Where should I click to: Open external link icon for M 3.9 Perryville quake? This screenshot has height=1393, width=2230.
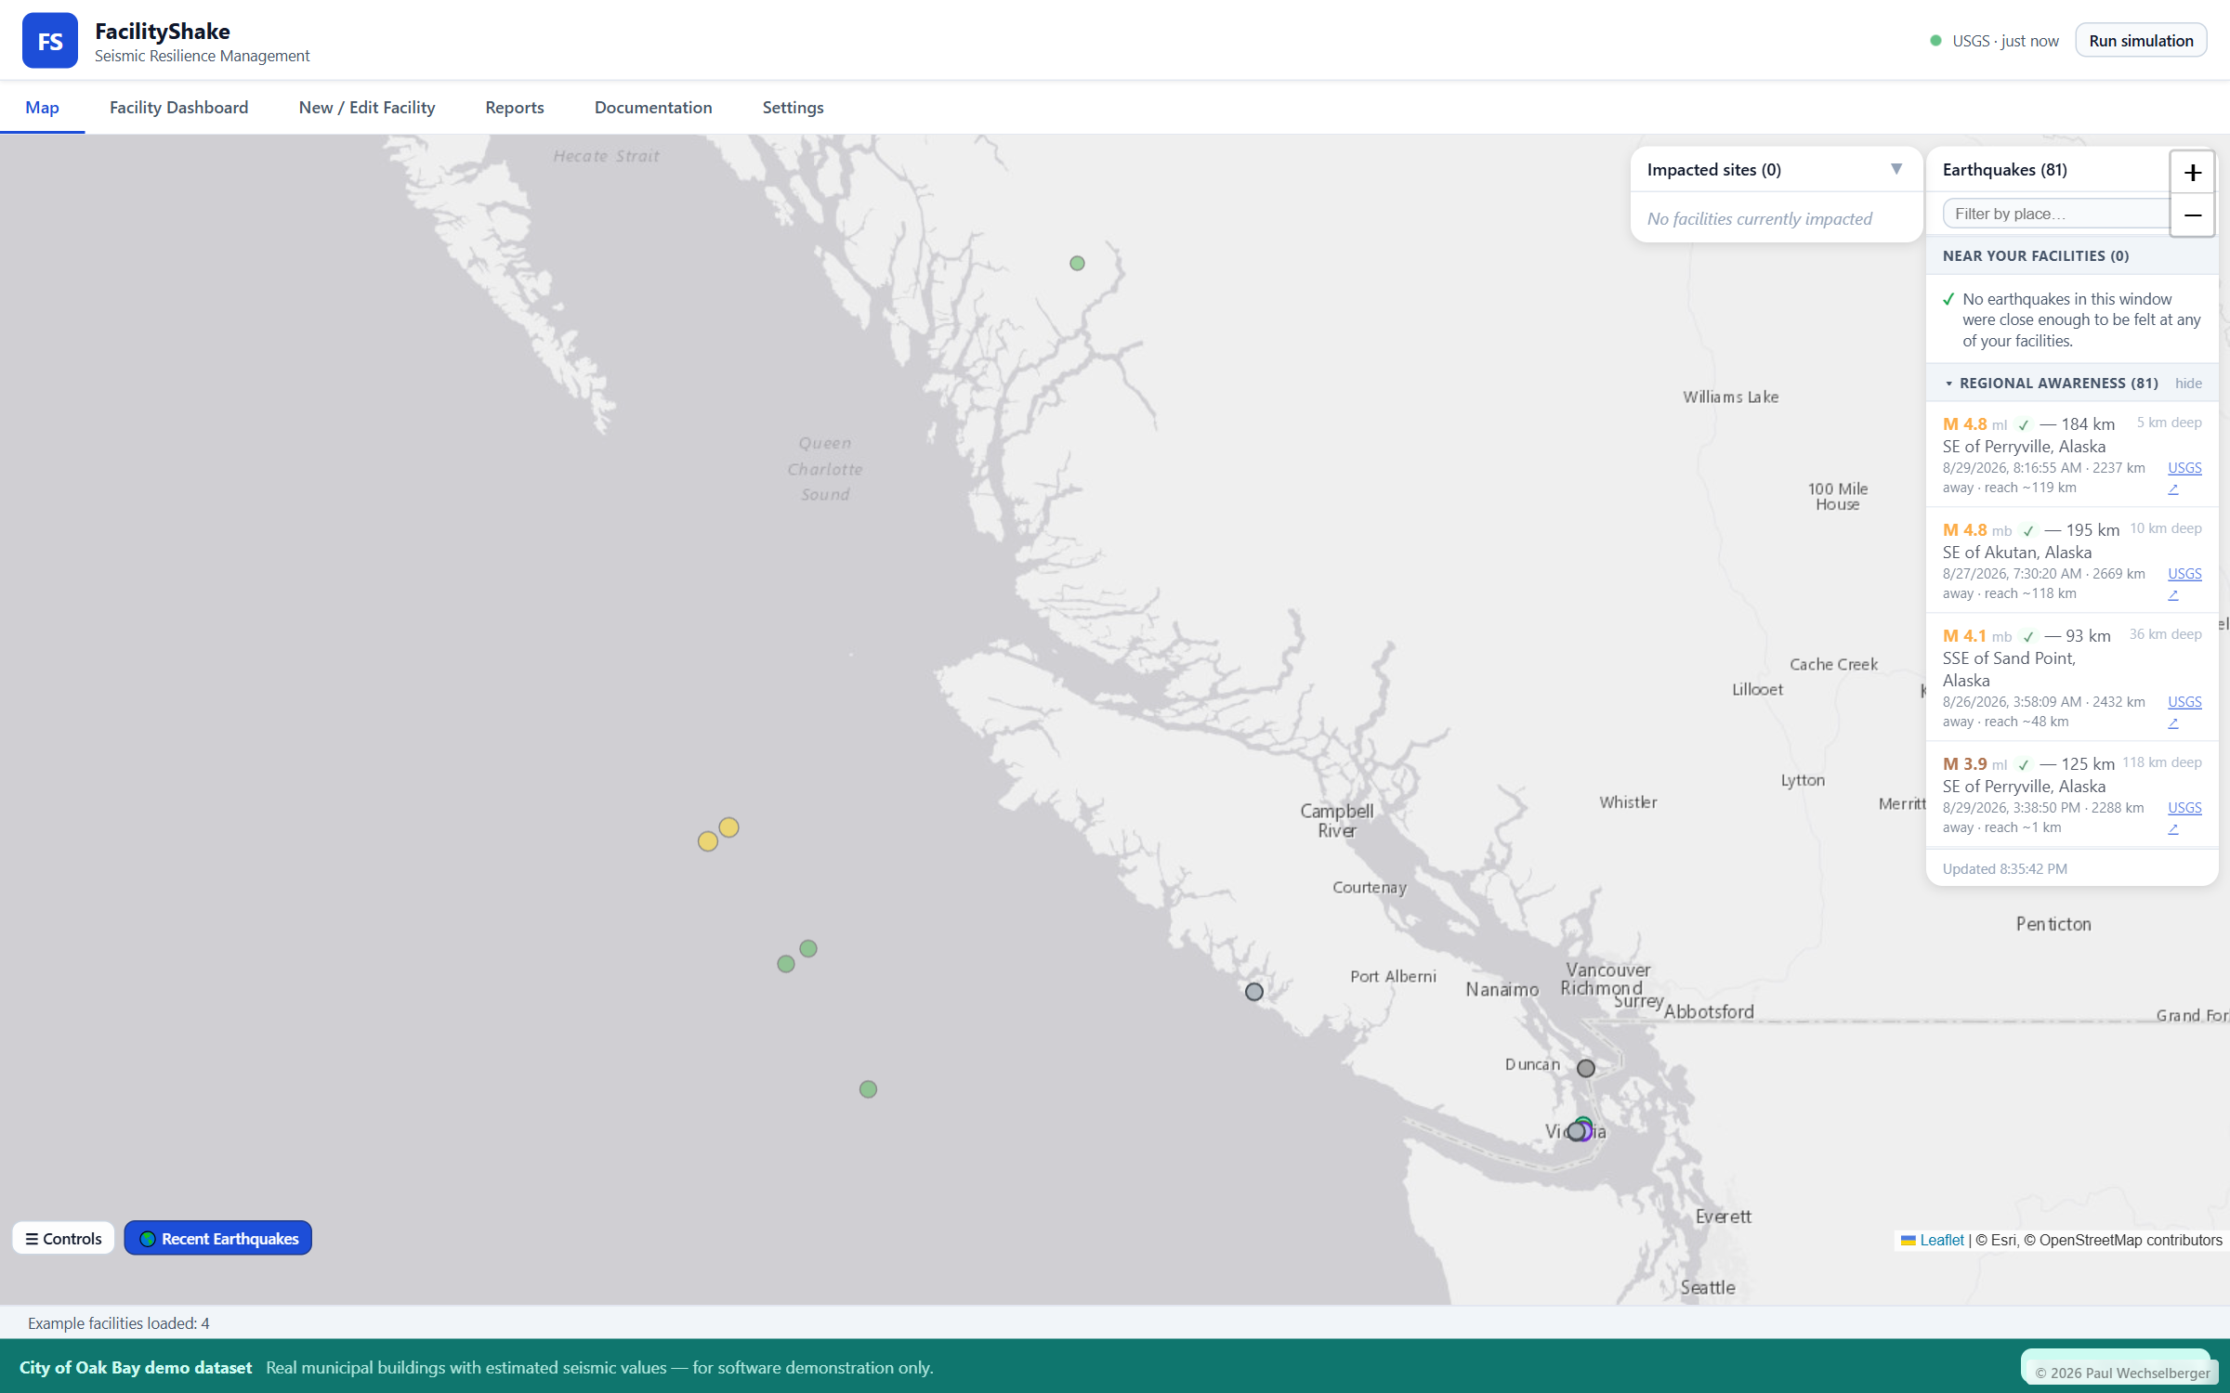coord(2173,829)
